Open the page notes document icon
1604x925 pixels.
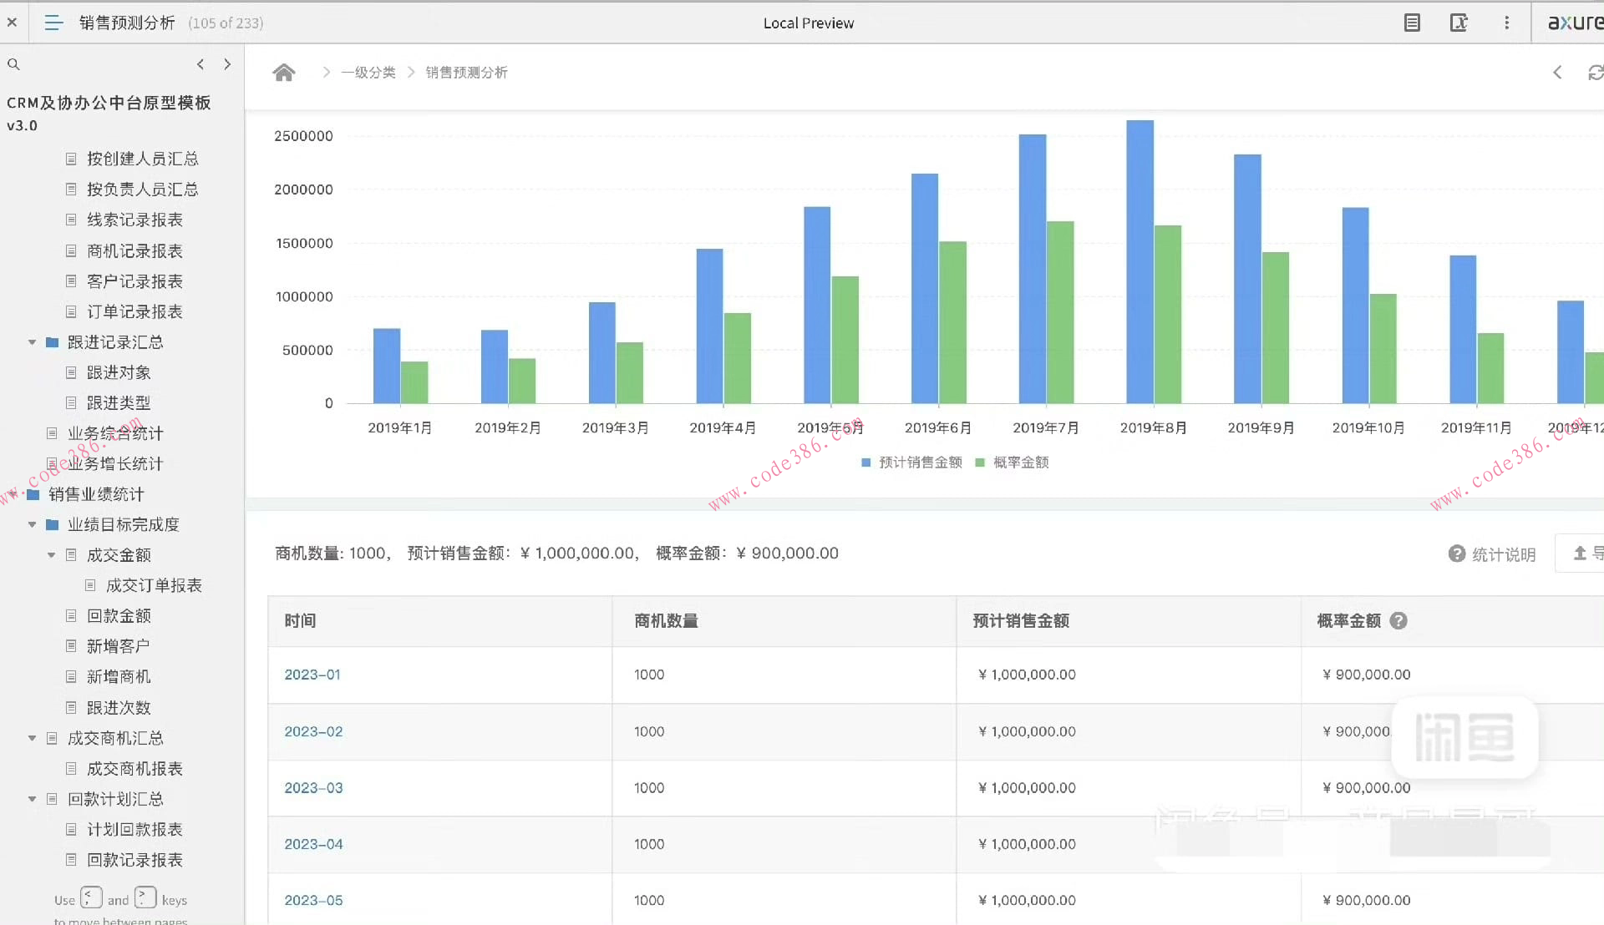(1412, 23)
